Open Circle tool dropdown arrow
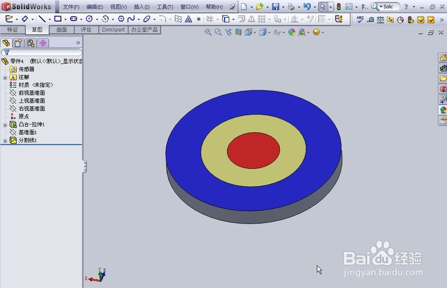Image resolution: width=447 pixels, height=288 pixels. pos(97,19)
